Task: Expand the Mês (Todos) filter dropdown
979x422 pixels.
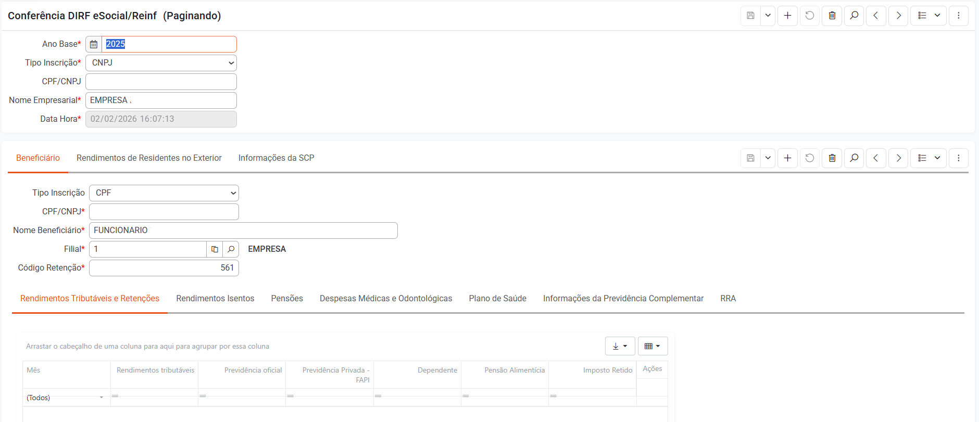Action: coord(101,398)
